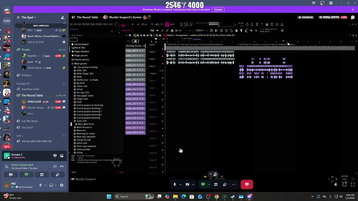
Task: Turn on camera in Discord voice panel
Action: pos(11,174)
